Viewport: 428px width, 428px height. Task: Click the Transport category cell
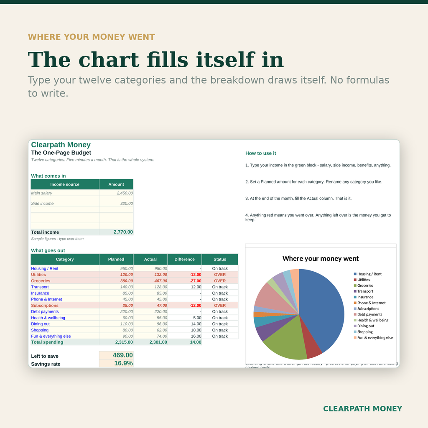65,287
